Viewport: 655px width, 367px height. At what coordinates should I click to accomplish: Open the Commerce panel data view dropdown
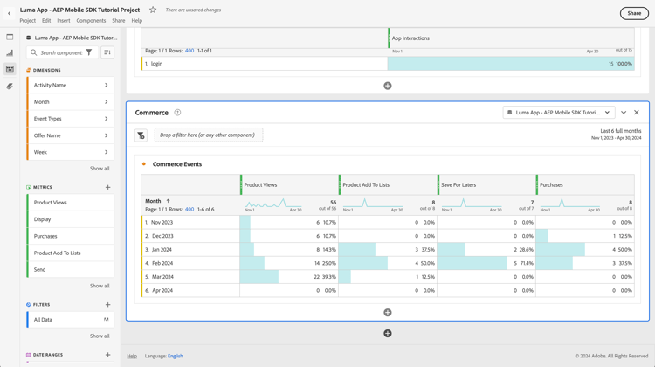[x=559, y=113]
